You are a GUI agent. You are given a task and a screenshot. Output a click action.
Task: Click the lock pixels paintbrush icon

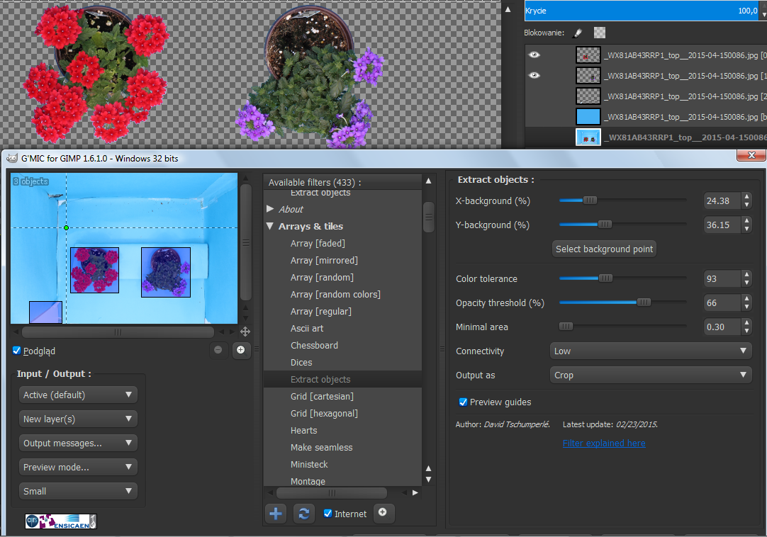578,33
